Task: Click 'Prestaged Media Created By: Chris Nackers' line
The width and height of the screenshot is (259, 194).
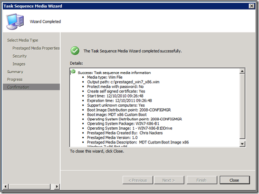Action: pyautogui.click(x=125, y=133)
